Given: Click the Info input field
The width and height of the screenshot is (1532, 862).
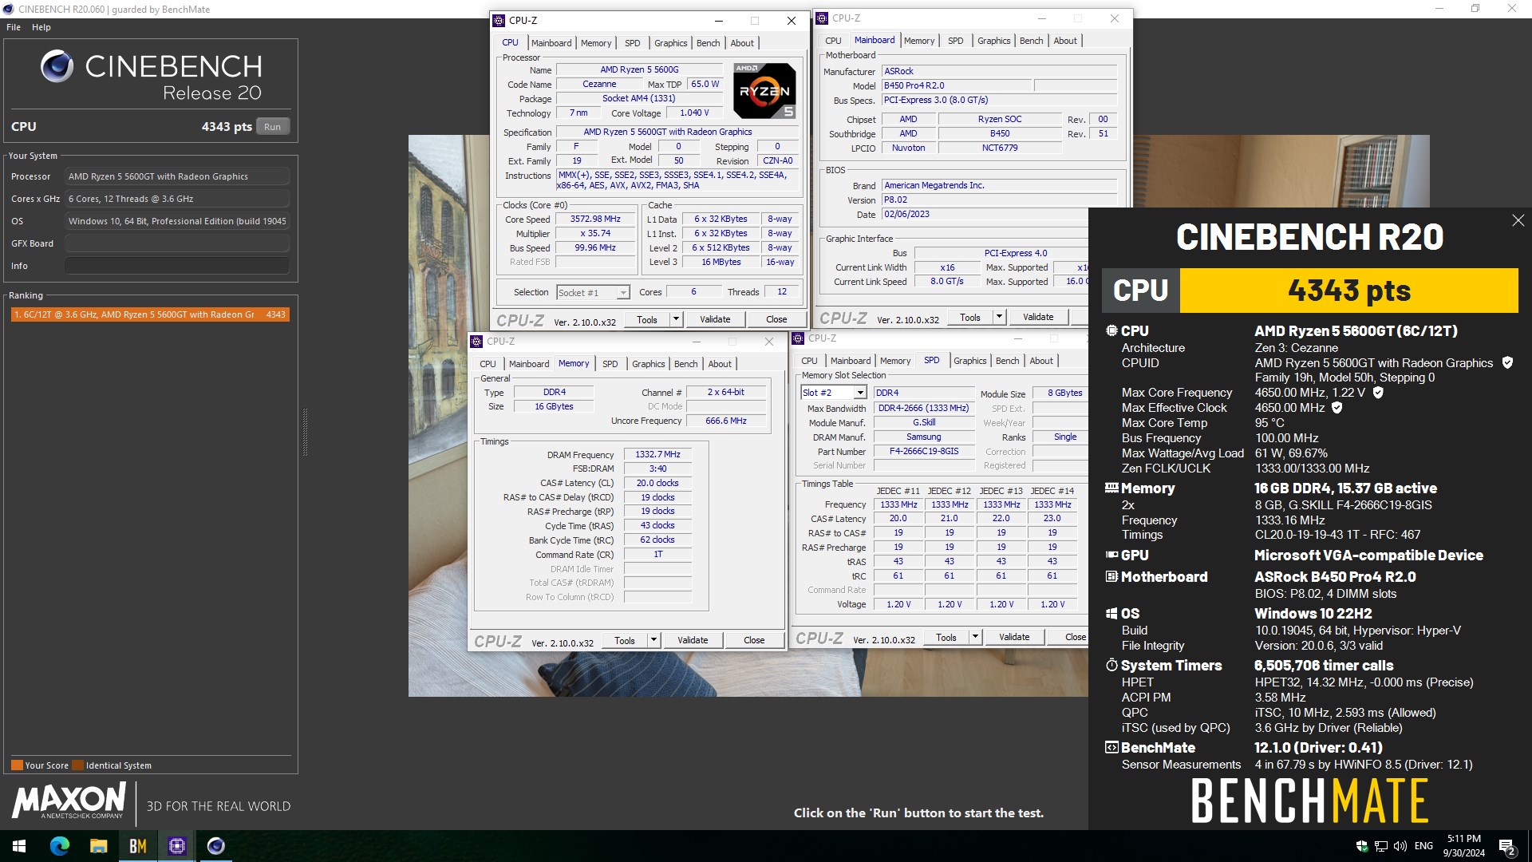Looking at the screenshot, I should (177, 266).
